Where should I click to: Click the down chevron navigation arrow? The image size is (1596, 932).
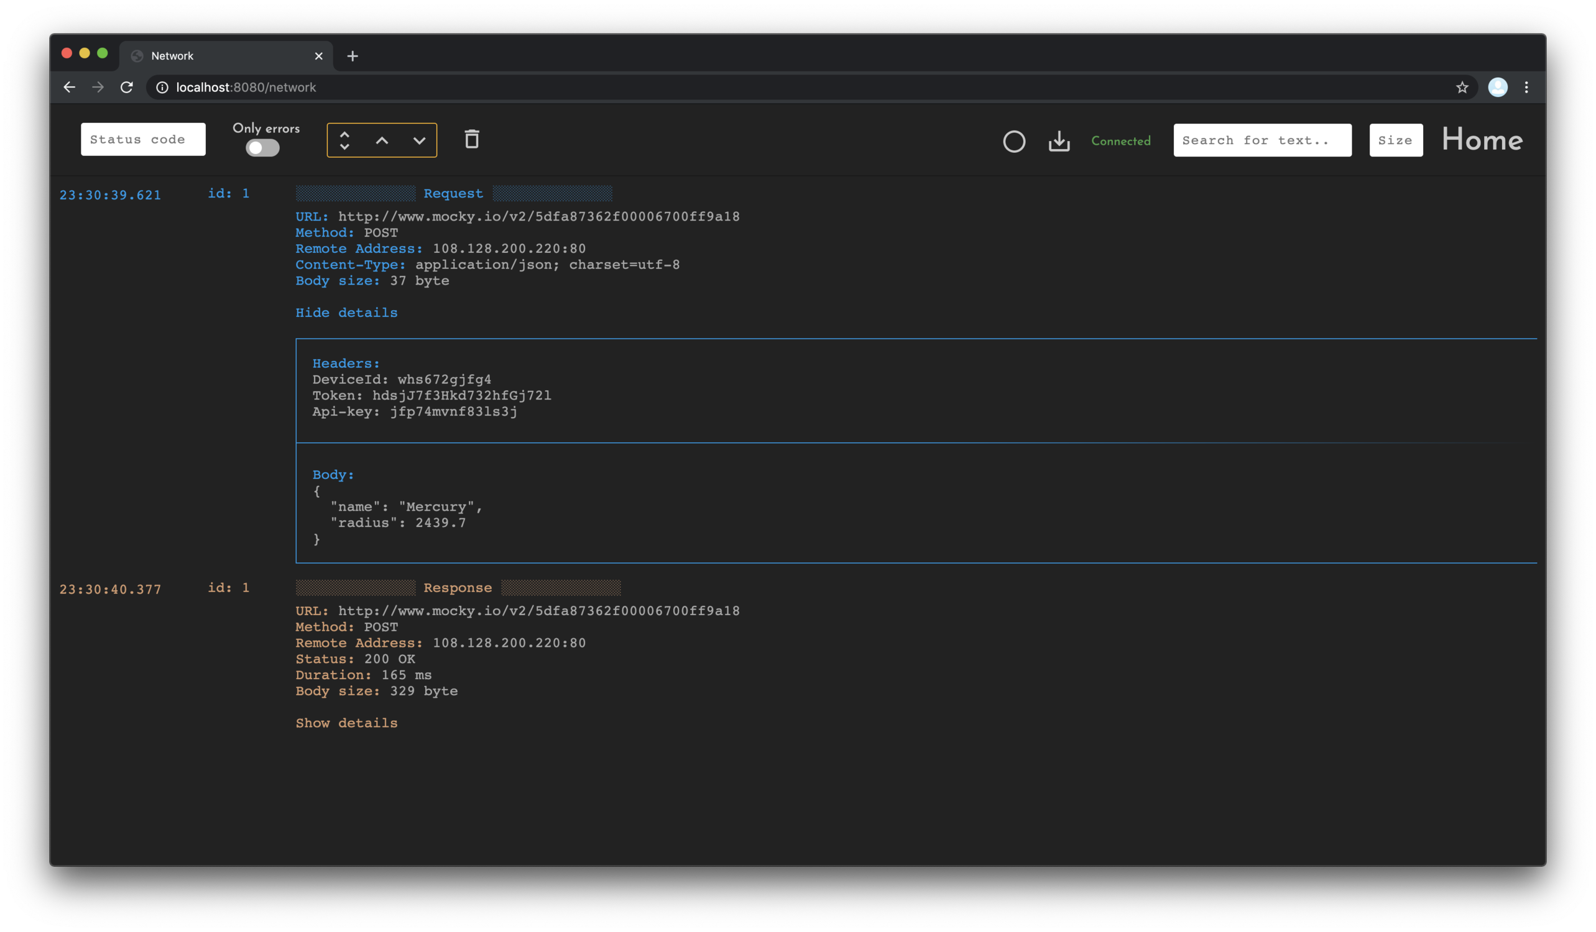pos(419,140)
